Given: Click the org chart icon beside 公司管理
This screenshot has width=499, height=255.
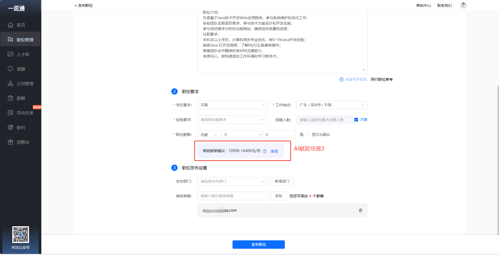Looking at the screenshot, I should coord(10,83).
